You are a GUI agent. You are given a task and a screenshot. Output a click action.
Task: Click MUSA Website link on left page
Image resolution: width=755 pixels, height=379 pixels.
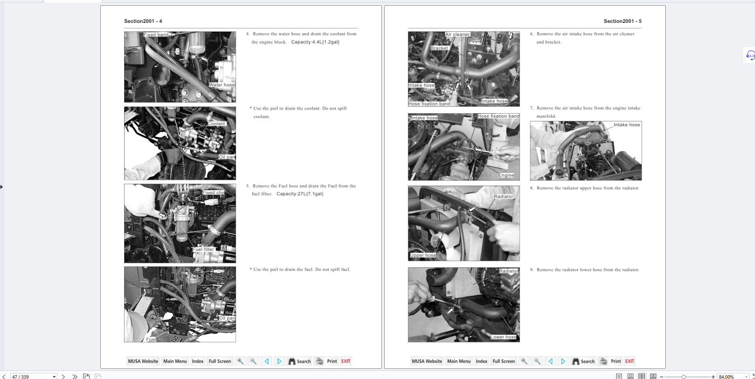(x=143, y=361)
